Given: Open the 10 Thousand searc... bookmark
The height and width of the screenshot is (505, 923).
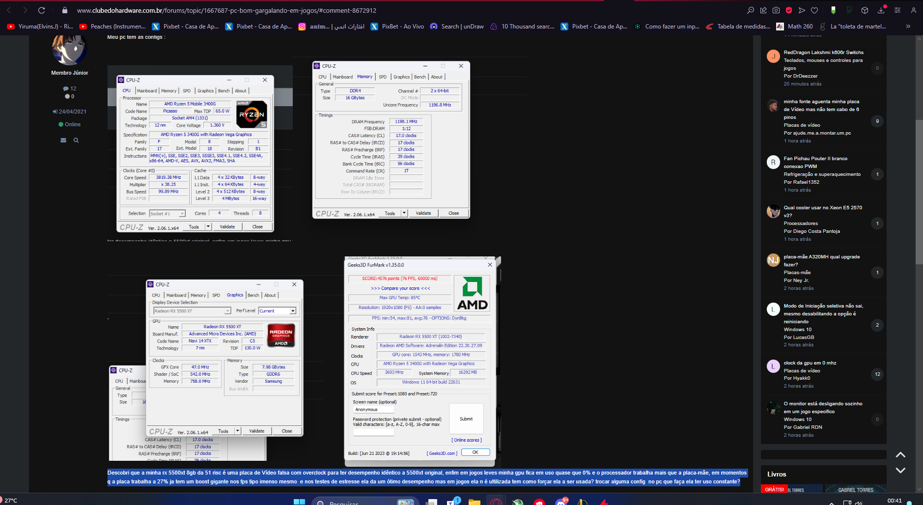Looking at the screenshot, I should pyautogui.click(x=522, y=27).
